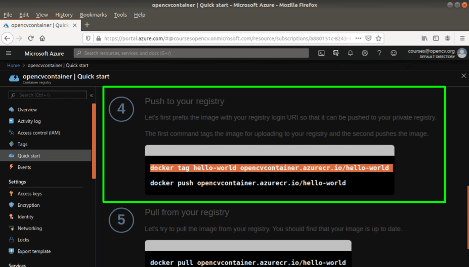Open the help question mark icon
Screen dimensions: 469x267
[x=379, y=53]
